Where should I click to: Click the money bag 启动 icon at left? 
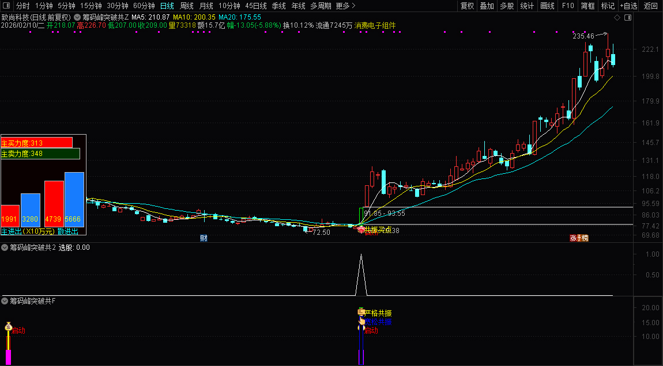pyautogui.click(x=9, y=326)
